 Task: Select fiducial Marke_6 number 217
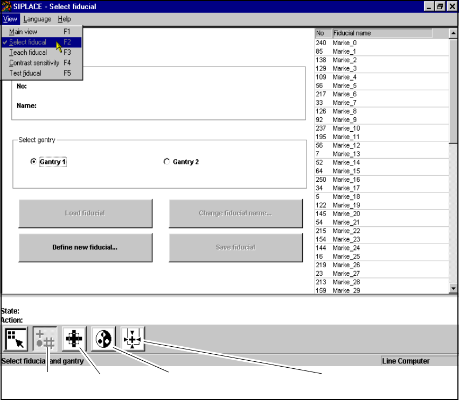click(x=382, y=94)
